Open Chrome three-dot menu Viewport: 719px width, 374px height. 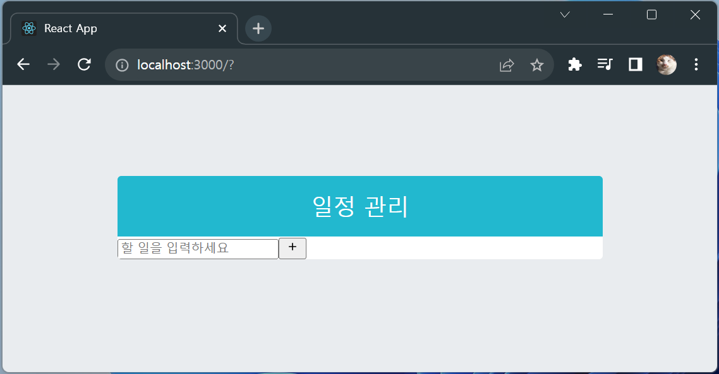point(696,64)
